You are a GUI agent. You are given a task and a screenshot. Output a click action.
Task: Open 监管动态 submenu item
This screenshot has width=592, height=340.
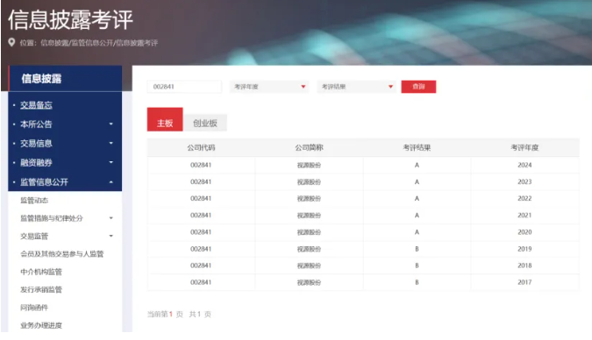[34, 201]
